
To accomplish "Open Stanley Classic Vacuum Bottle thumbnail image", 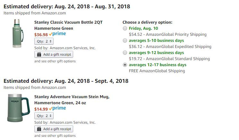I will tap(18, 34).
